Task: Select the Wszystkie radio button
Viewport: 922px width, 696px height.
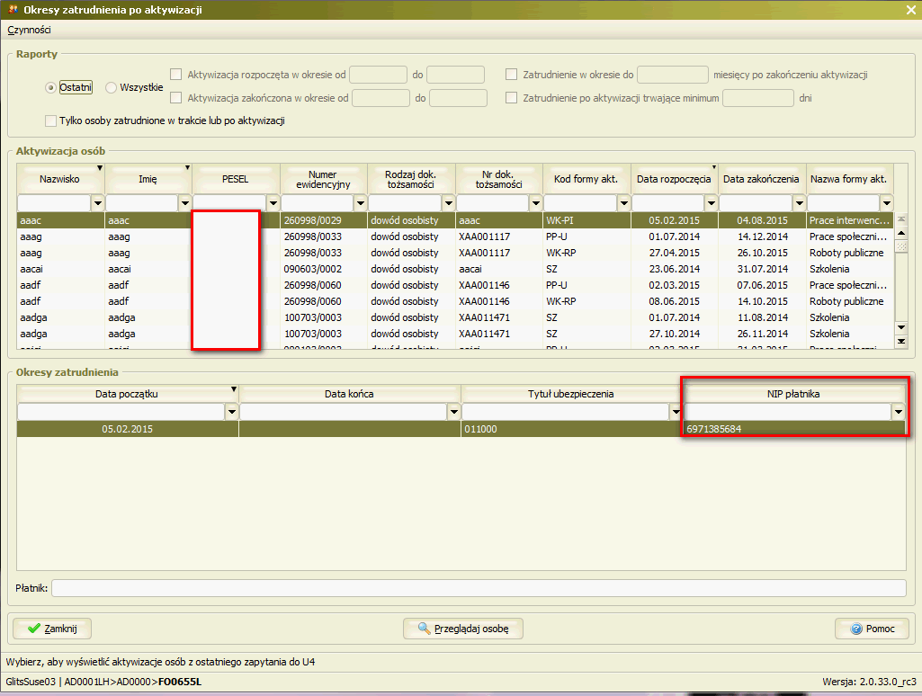Action: click(111, 87)
